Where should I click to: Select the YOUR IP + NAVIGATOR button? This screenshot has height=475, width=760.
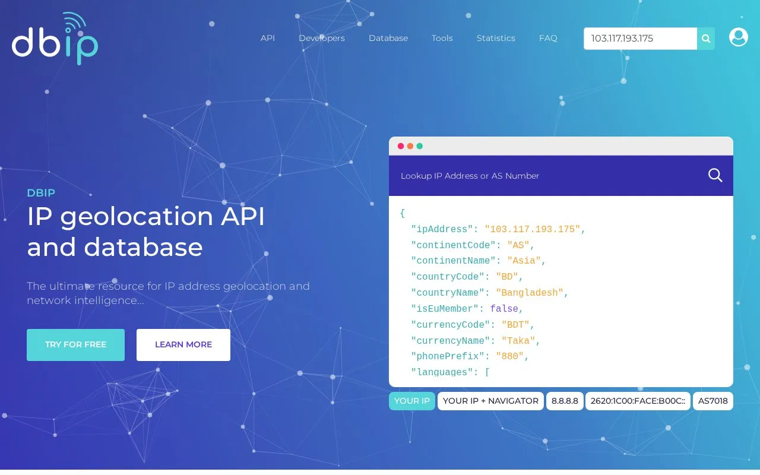[490, 401]
